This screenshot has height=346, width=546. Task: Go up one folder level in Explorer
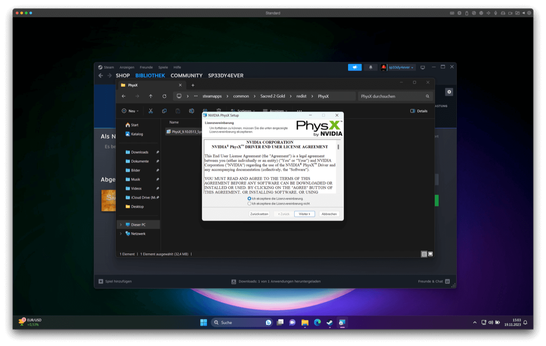point(151,96)
